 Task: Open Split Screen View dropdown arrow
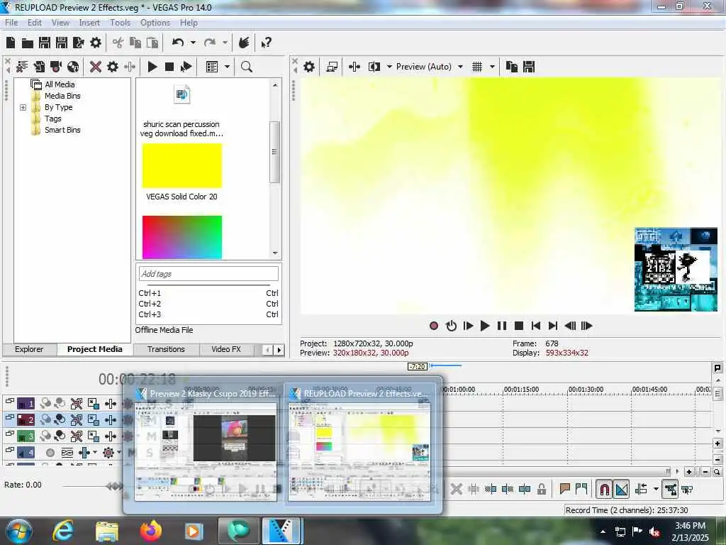pyautogui.click(x=389, y=67)
